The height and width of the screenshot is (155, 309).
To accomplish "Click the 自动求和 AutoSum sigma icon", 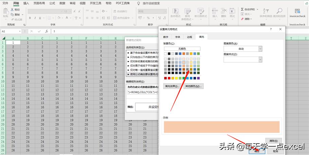I will (242, 9).
